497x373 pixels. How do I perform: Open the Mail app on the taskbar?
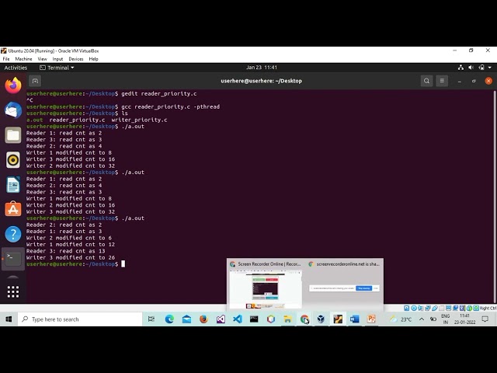coord(186,319)
